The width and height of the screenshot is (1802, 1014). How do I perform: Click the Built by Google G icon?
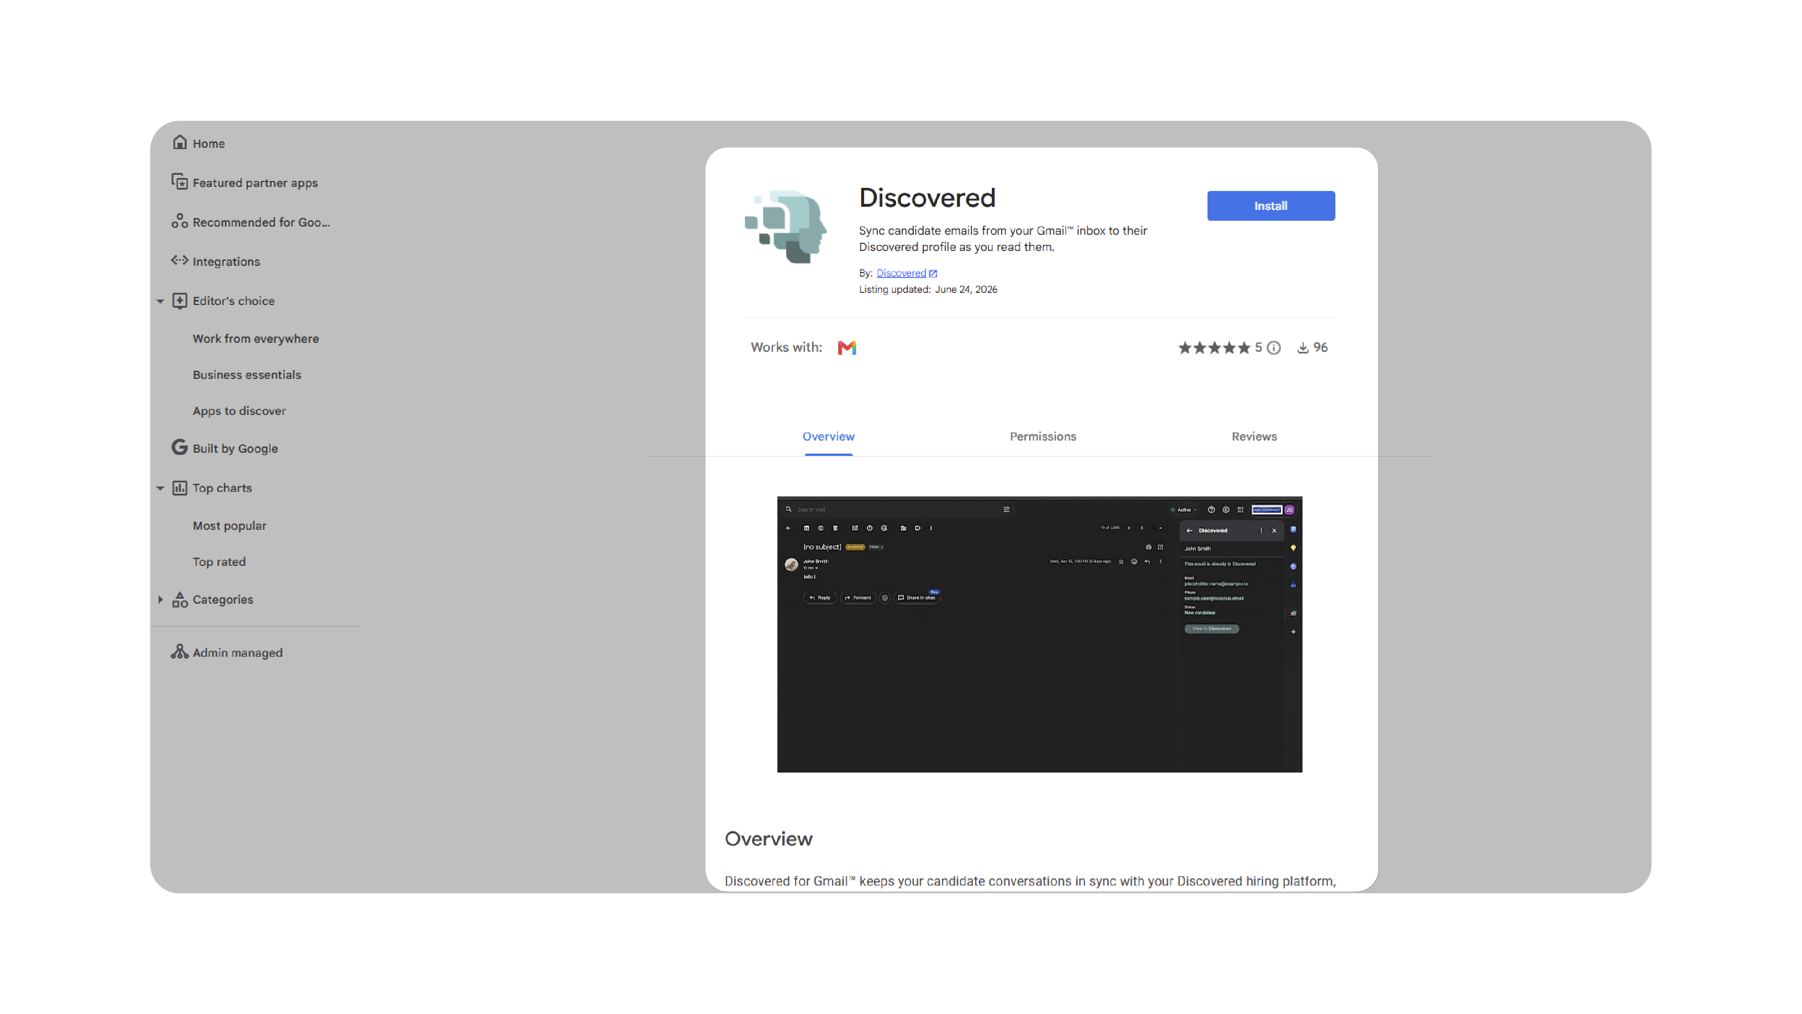(180, 447)
